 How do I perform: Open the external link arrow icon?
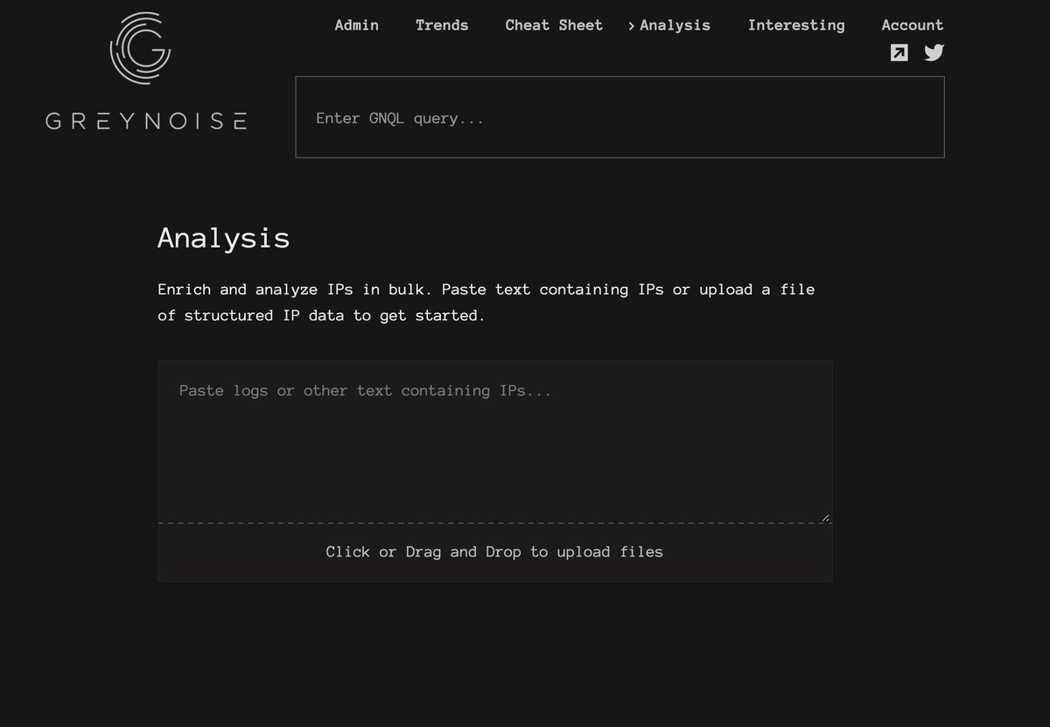click(899, 52)
